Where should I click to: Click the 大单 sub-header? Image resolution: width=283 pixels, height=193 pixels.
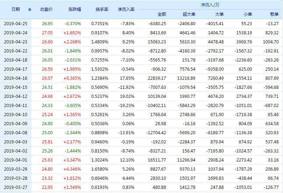(219, 14)
